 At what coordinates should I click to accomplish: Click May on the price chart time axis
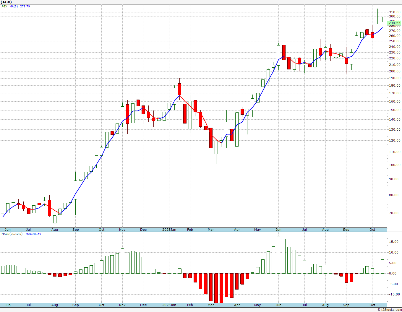point(257,230)
